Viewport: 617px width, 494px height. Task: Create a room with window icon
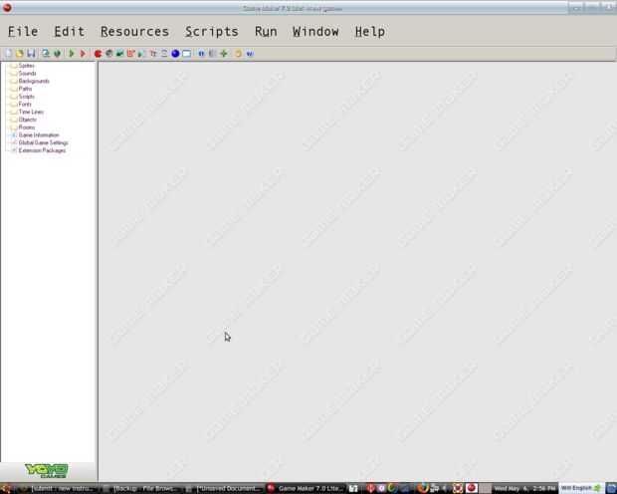[186, 54]
